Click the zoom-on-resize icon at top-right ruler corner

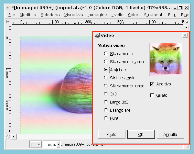tap(187, 22)
